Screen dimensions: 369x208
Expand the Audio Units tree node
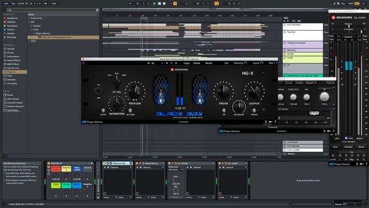point(29,18)
